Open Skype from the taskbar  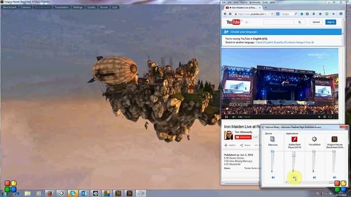click(x=73, y=193)
